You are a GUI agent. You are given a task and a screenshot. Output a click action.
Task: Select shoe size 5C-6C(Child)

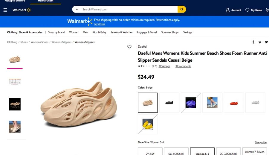pyautogui.click(x=176, y=152)
